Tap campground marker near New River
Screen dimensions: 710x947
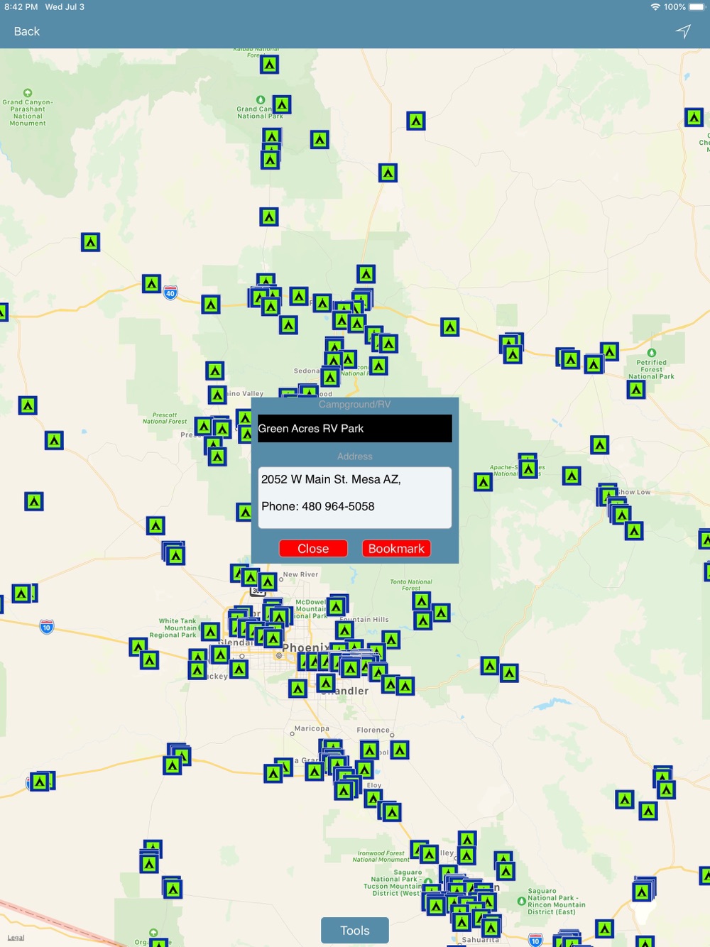click(267, 582)
